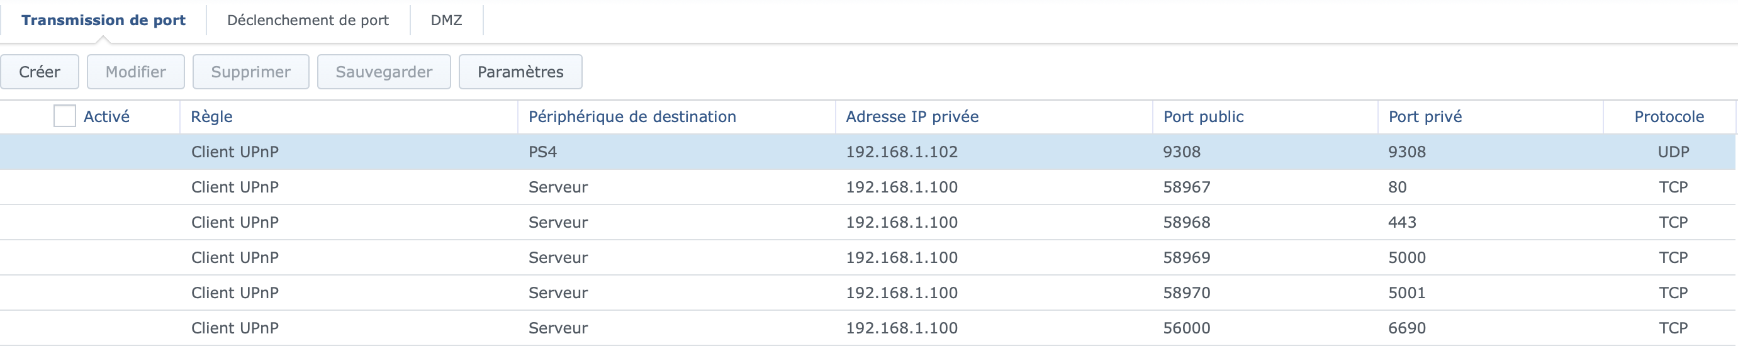Click the Adresse IP privée header
Screen dimensions: 1738x346
[912, 116]
